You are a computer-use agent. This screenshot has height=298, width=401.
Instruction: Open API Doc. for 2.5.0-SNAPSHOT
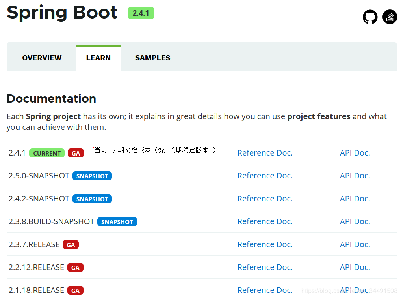(355, 176)
